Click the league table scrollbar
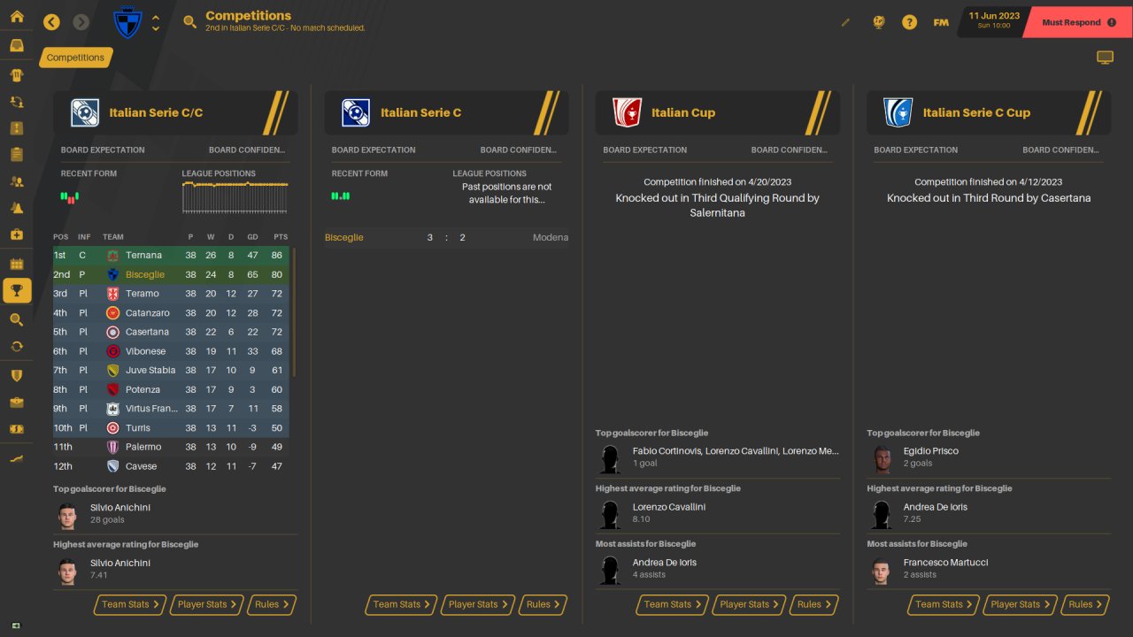This screenshot has height=637, width=1133. click(294, 312)
